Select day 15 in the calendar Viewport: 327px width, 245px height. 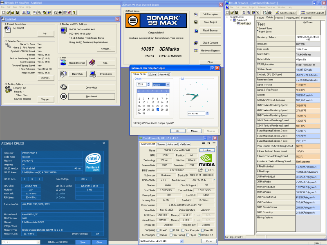coord(167,102)
